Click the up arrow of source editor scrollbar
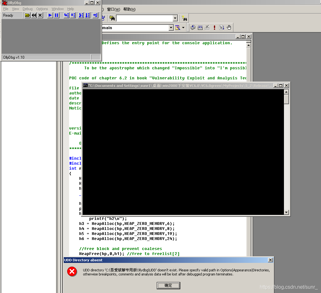This screenshot has height=293, width=321. tap(248, 45)
